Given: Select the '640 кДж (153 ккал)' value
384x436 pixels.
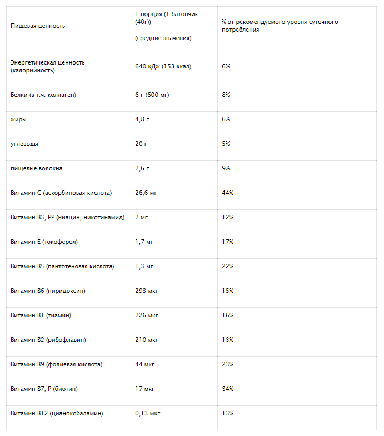Looking at the screenshot, I should point(163,66).
